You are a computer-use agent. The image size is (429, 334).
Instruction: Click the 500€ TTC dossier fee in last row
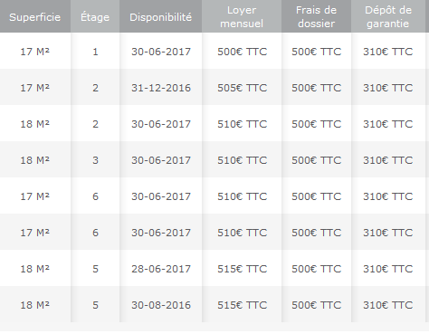317,305
